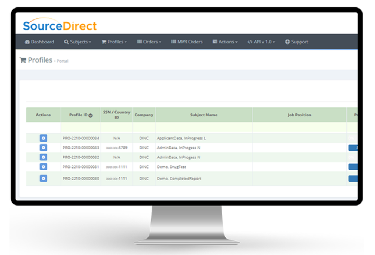
Task: Open actions for the Demo, CompletedReport row
Action: [43, 179]
